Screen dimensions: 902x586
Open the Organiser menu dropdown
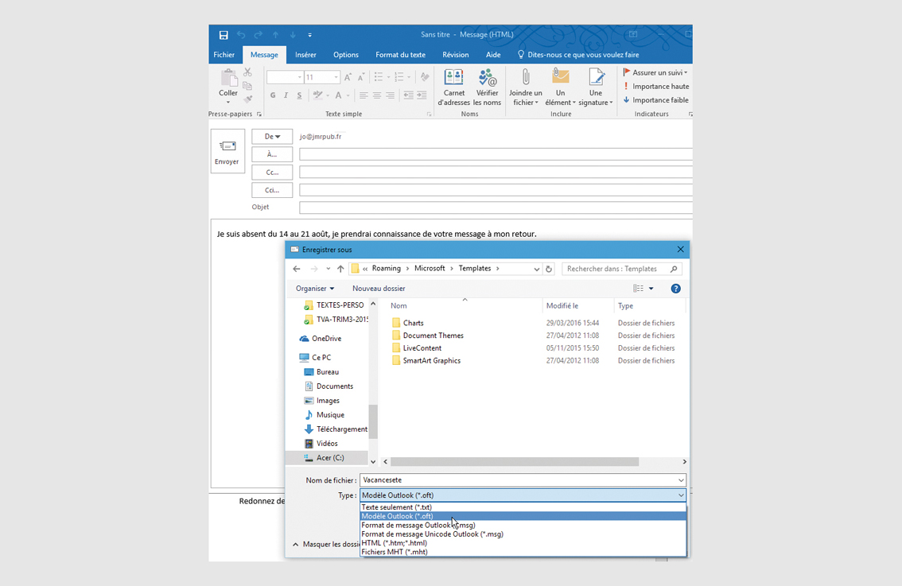(x=315, y=289)
